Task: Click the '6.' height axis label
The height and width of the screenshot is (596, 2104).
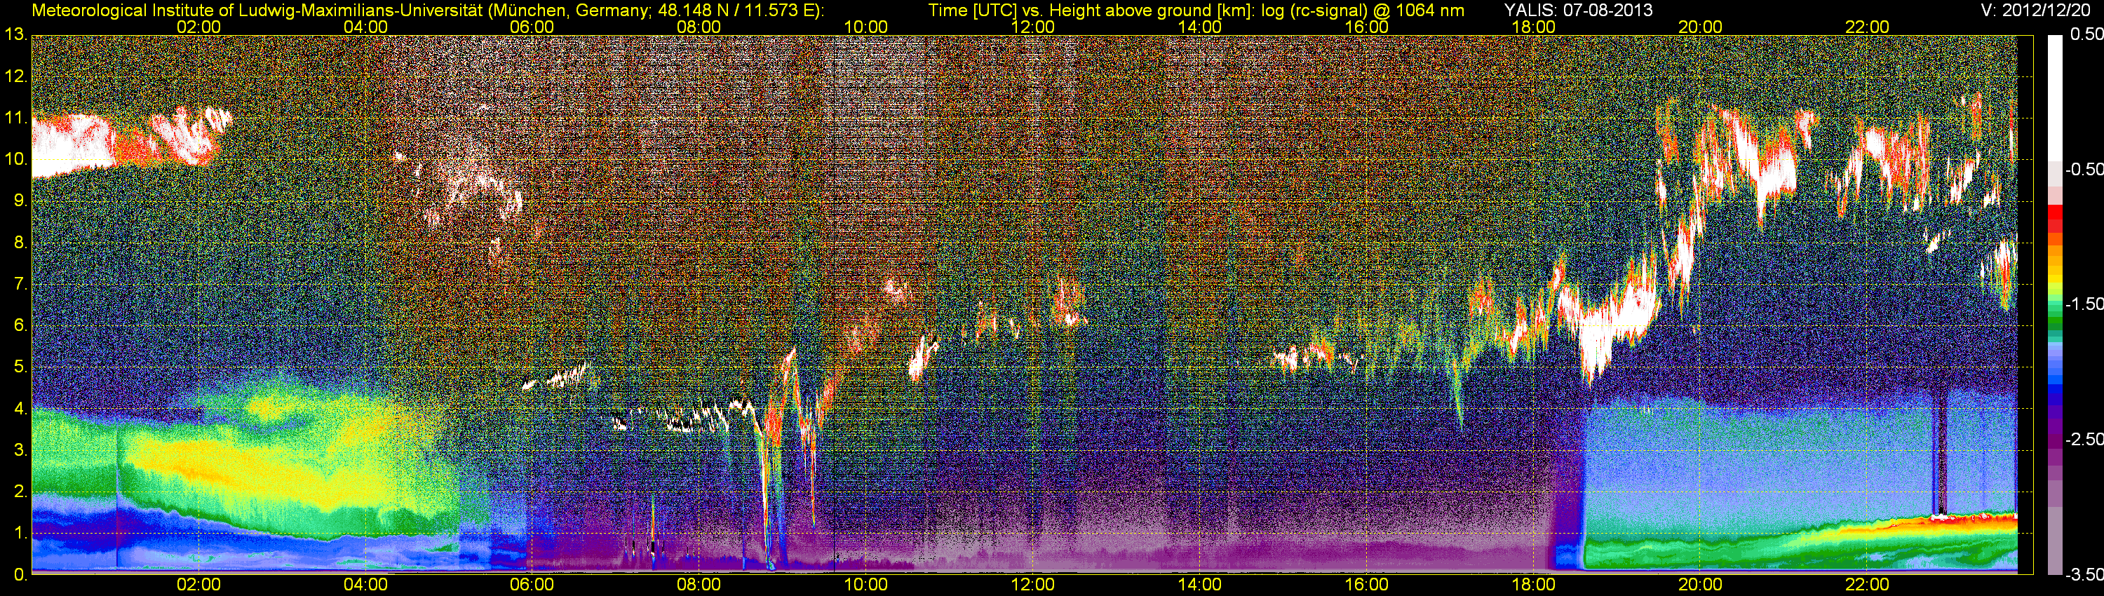Action: click(20, 326)
